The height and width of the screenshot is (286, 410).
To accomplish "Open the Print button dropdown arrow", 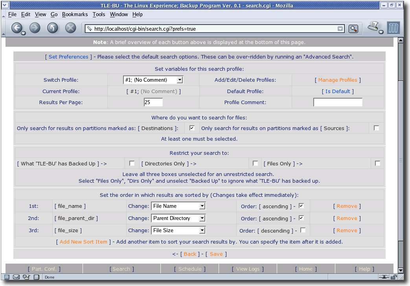I will (381, 32).
